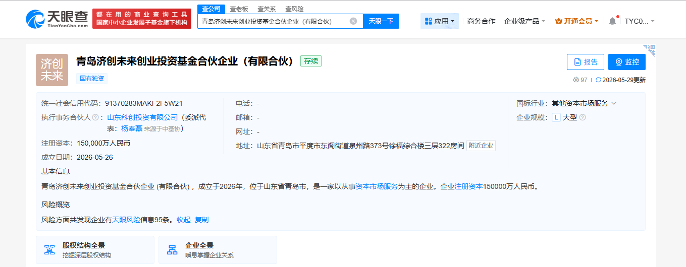The image size is (686, 267).
Task: Open the notification bell
Action: [x=612, y=21]
